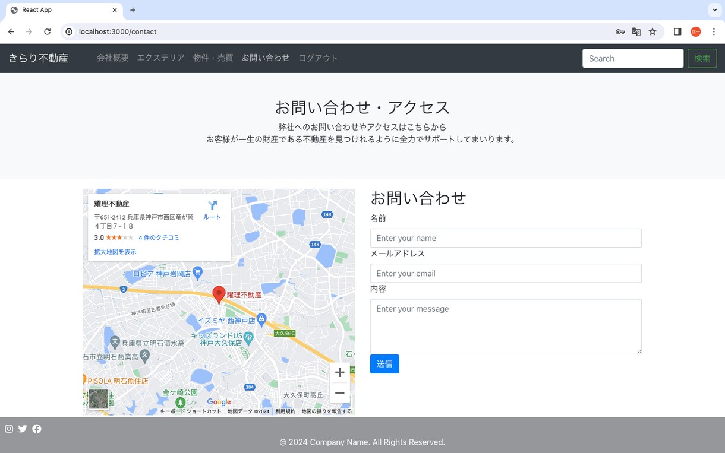This screenshot has height=453, width=725.
Task: Click the blue 送信 button
Action: [x=384, y=364]
